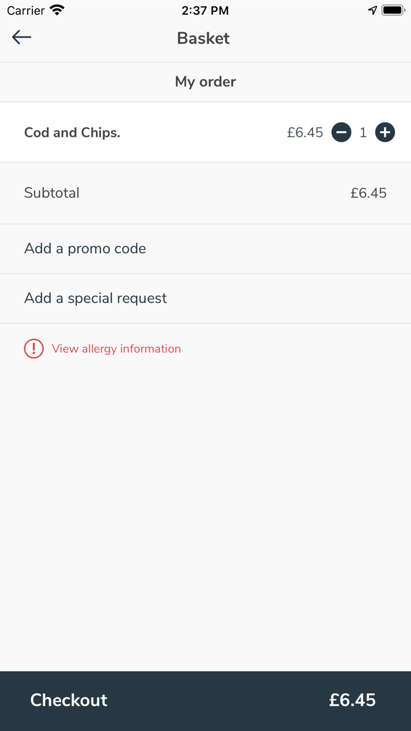411x731 pixels.
Task: Tap the back arrow icon
Action: (x=22, y=38)
